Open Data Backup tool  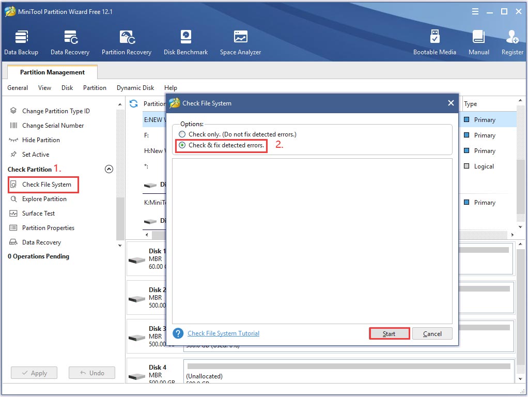(x=21, y=42)
